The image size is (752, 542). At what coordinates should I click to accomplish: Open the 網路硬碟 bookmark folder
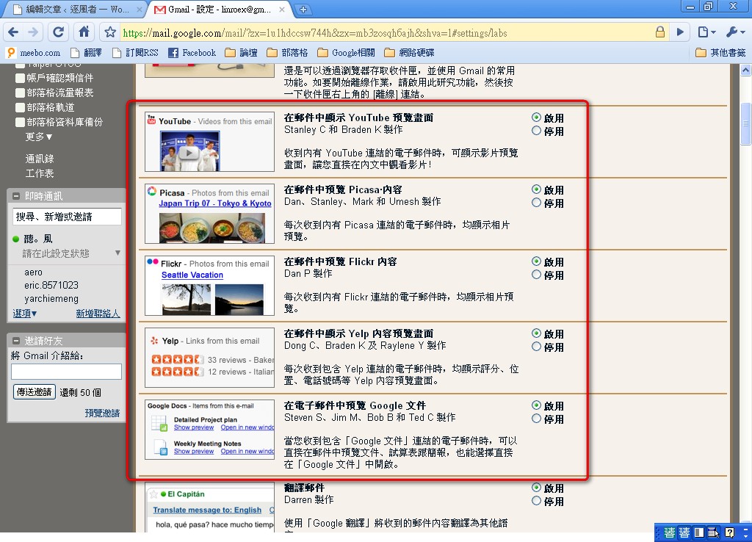click(x=410, y=53)
